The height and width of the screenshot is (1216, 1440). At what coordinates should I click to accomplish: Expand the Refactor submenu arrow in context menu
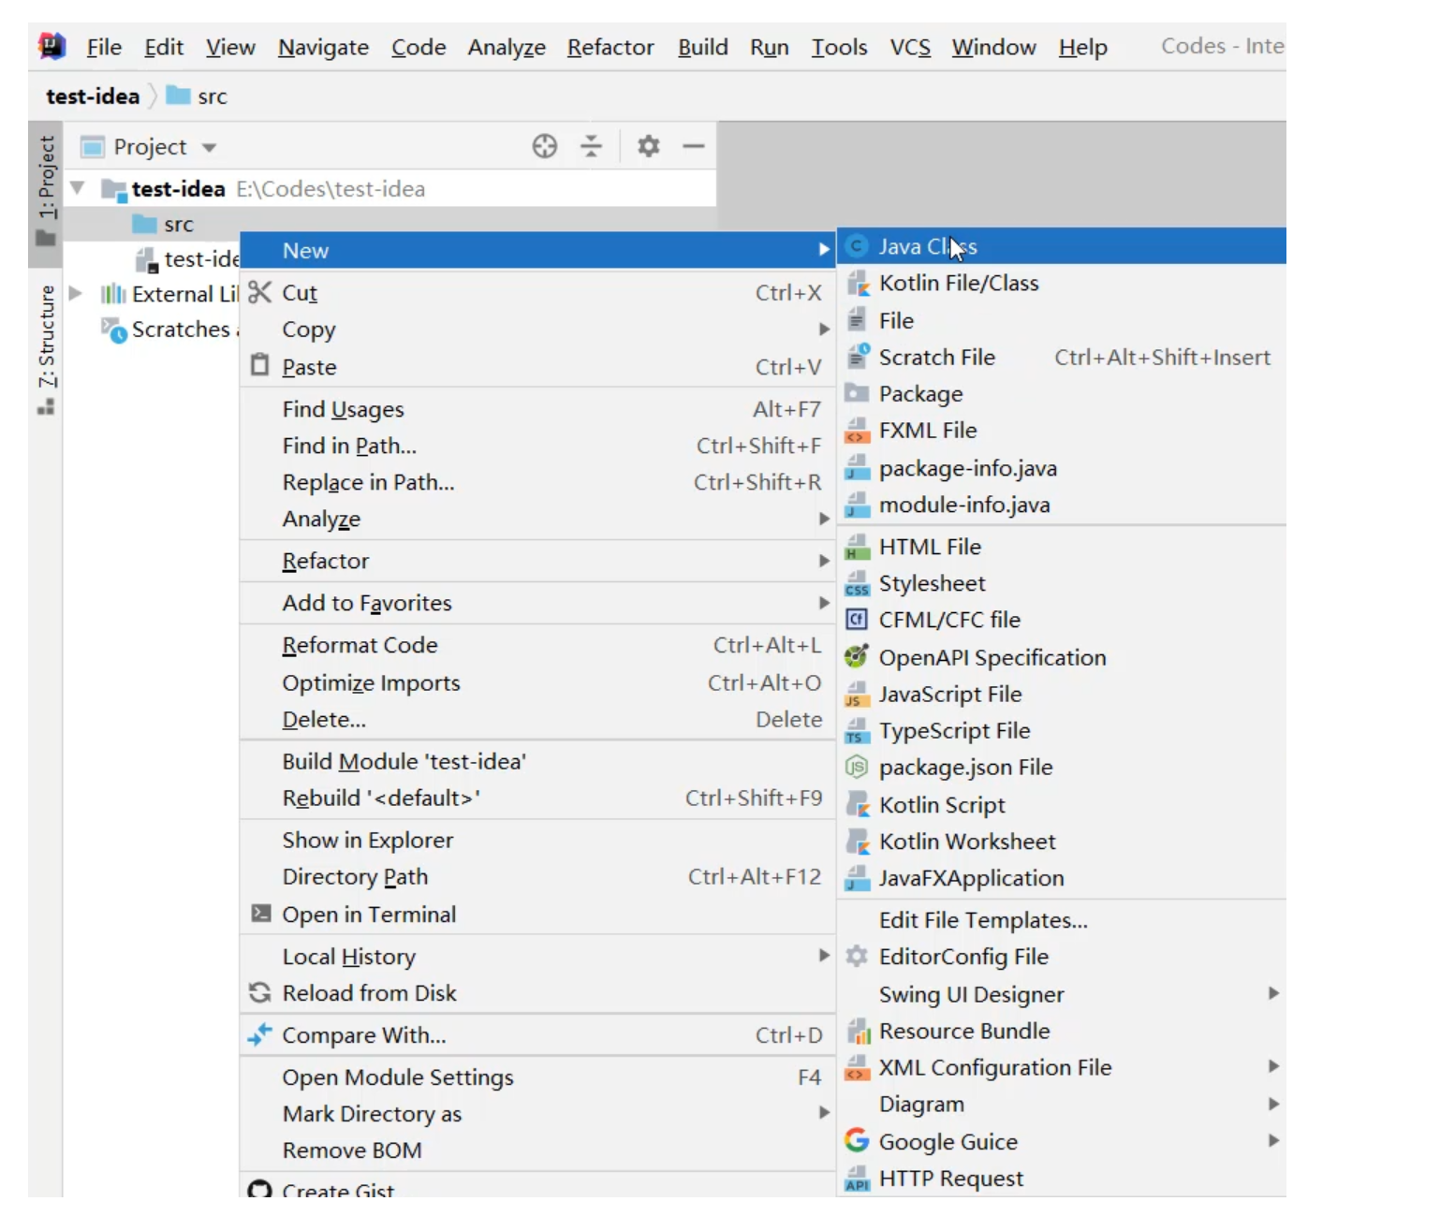tap(824, 560)
